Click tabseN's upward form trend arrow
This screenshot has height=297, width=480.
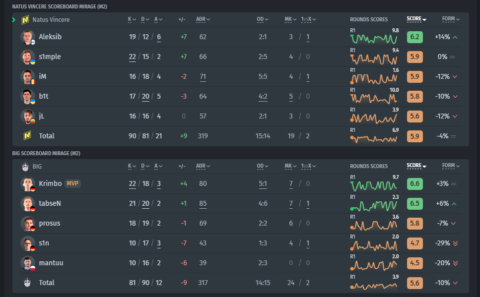[454, 204]
